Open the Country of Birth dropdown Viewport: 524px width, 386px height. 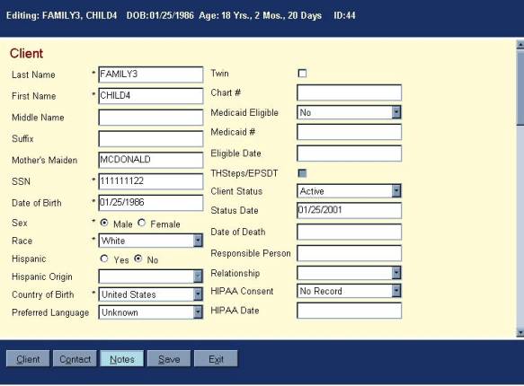(x=151, y=294)
